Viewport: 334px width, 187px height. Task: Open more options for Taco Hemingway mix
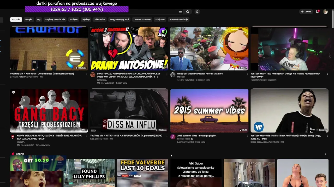pyautogui.click(x=327, y=74)
